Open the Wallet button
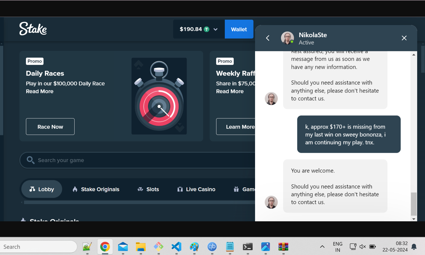425x255 pixels. click(239, 29)
